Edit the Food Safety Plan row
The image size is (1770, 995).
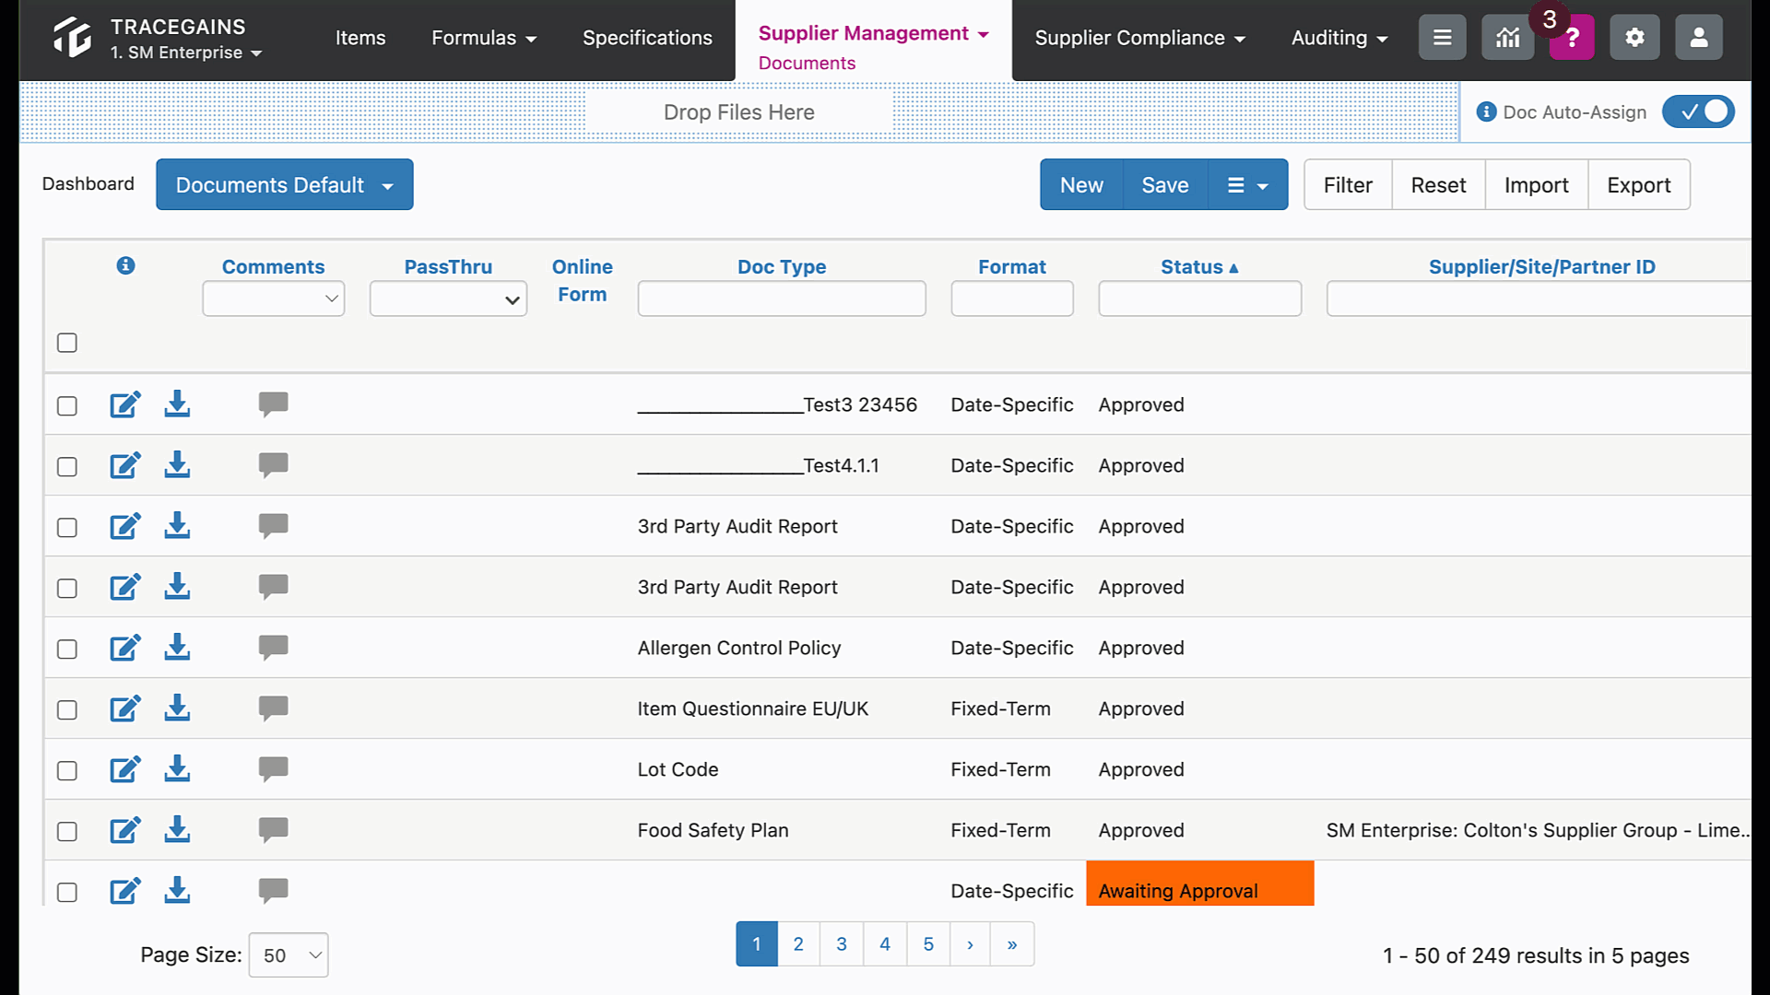125,830
